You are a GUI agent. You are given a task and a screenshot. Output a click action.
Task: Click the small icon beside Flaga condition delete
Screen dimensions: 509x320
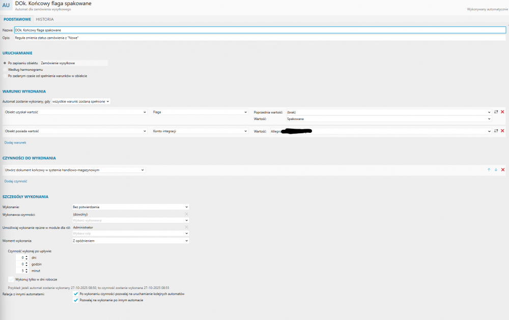[496, 112]
